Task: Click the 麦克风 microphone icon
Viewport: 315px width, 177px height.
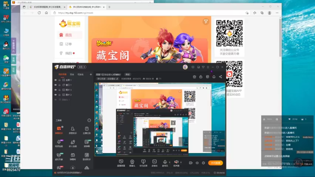Action: [165, 163]
